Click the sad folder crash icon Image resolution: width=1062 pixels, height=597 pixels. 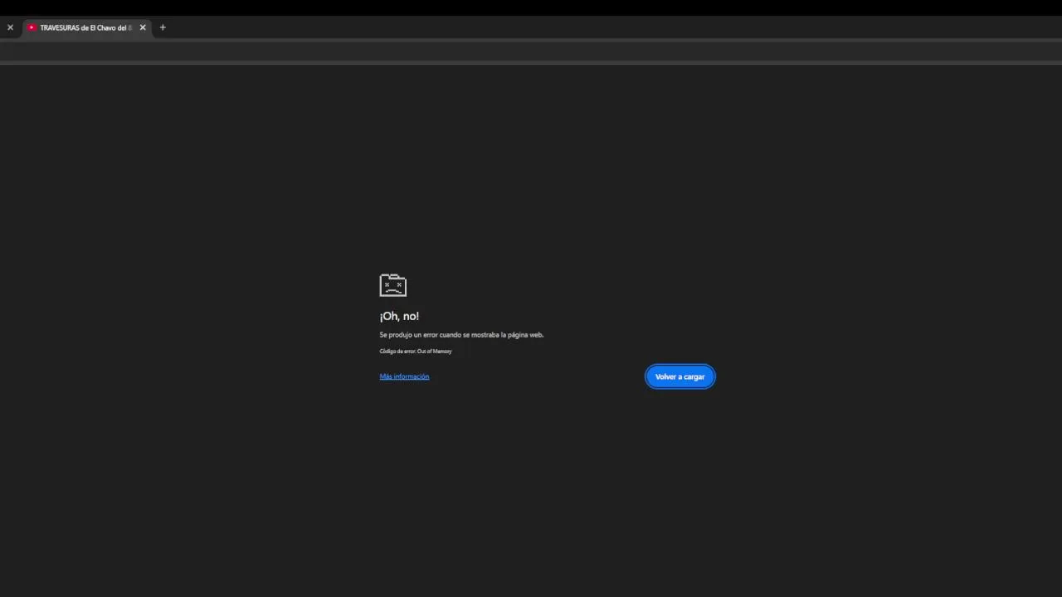(393, 284)
